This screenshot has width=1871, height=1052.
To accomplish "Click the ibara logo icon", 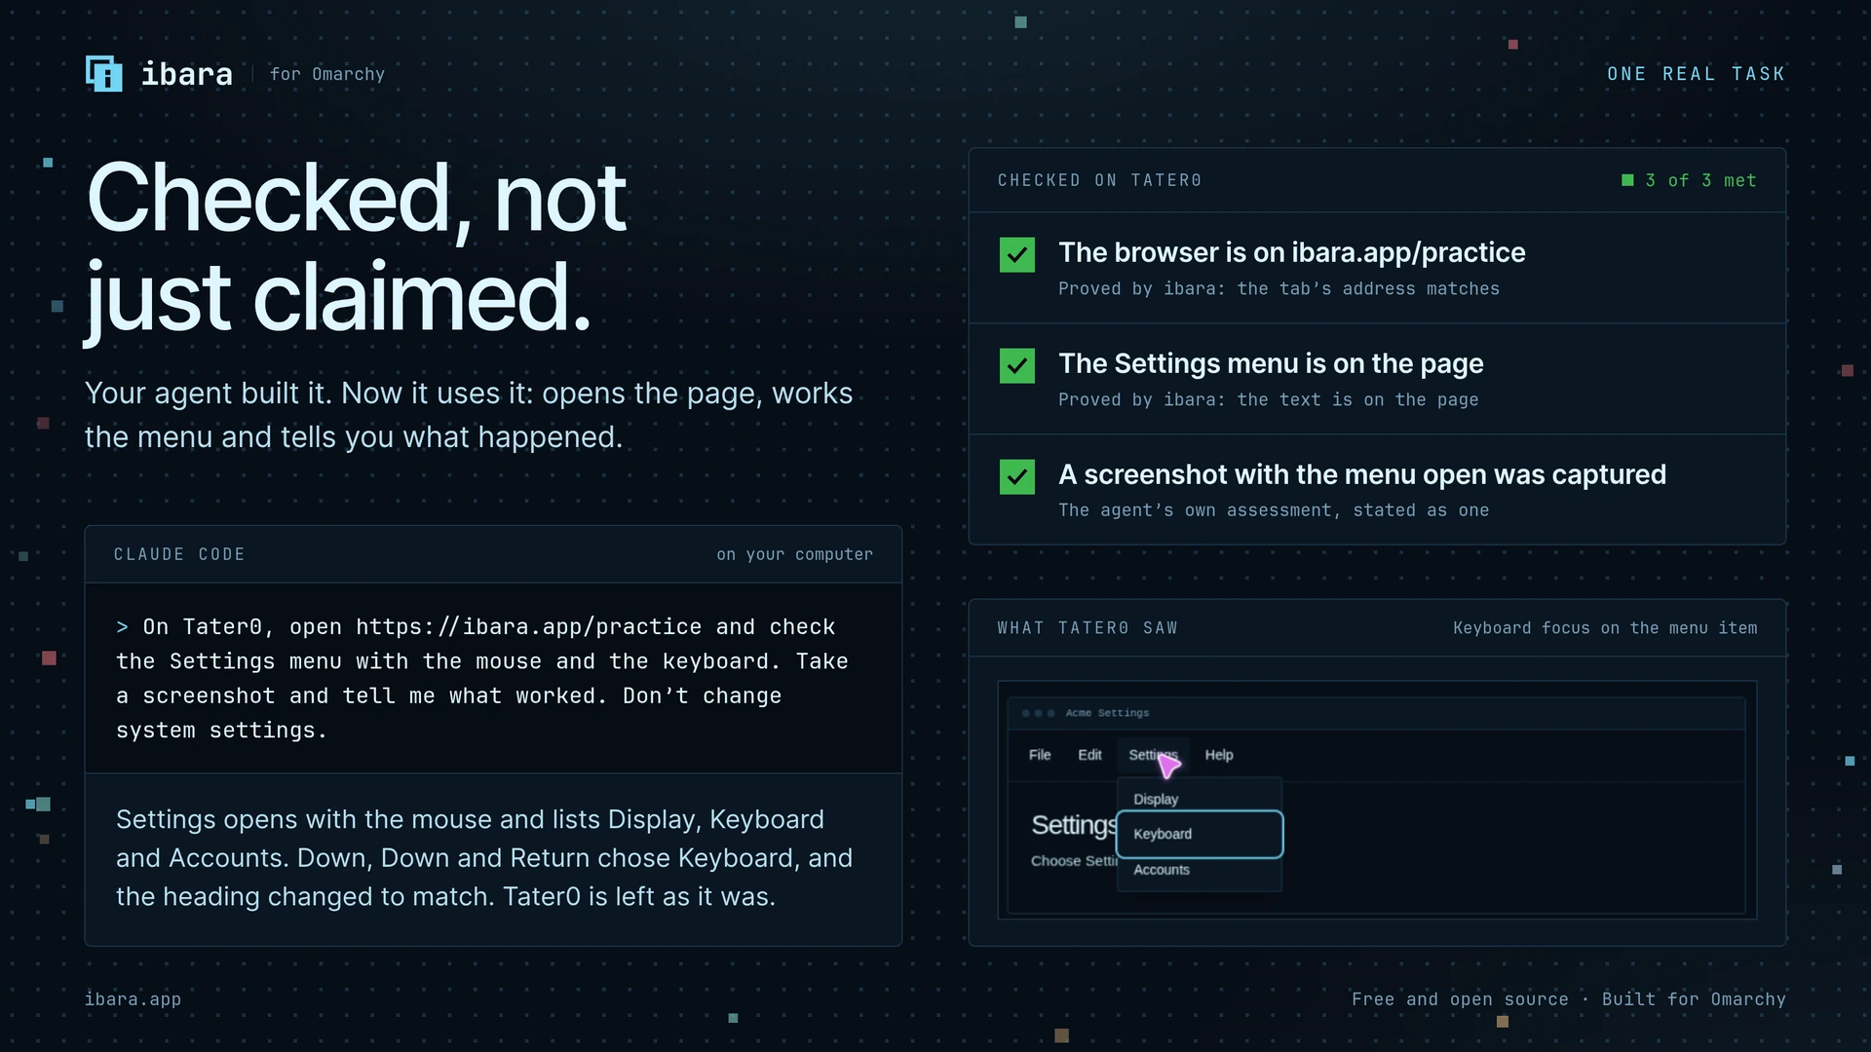I will point(103,74).
